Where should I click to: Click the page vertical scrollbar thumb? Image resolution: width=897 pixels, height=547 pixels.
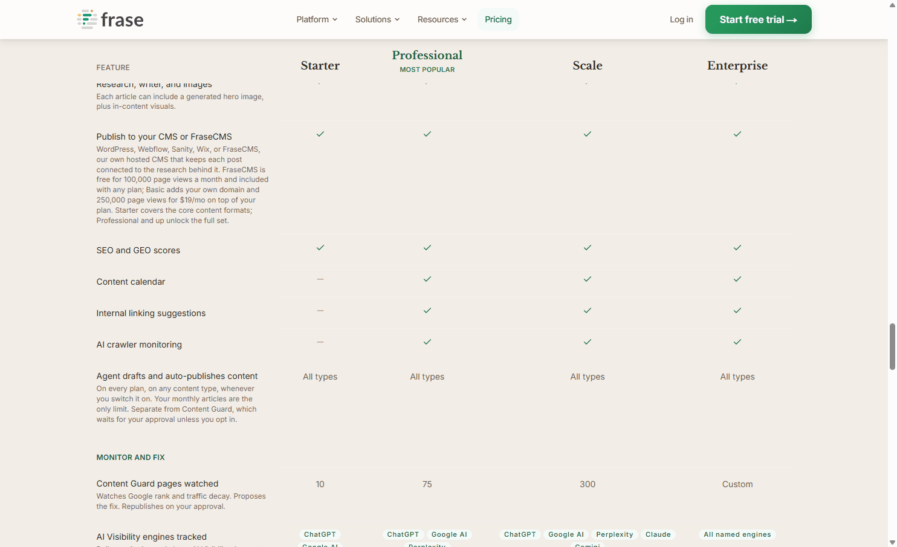892,346
